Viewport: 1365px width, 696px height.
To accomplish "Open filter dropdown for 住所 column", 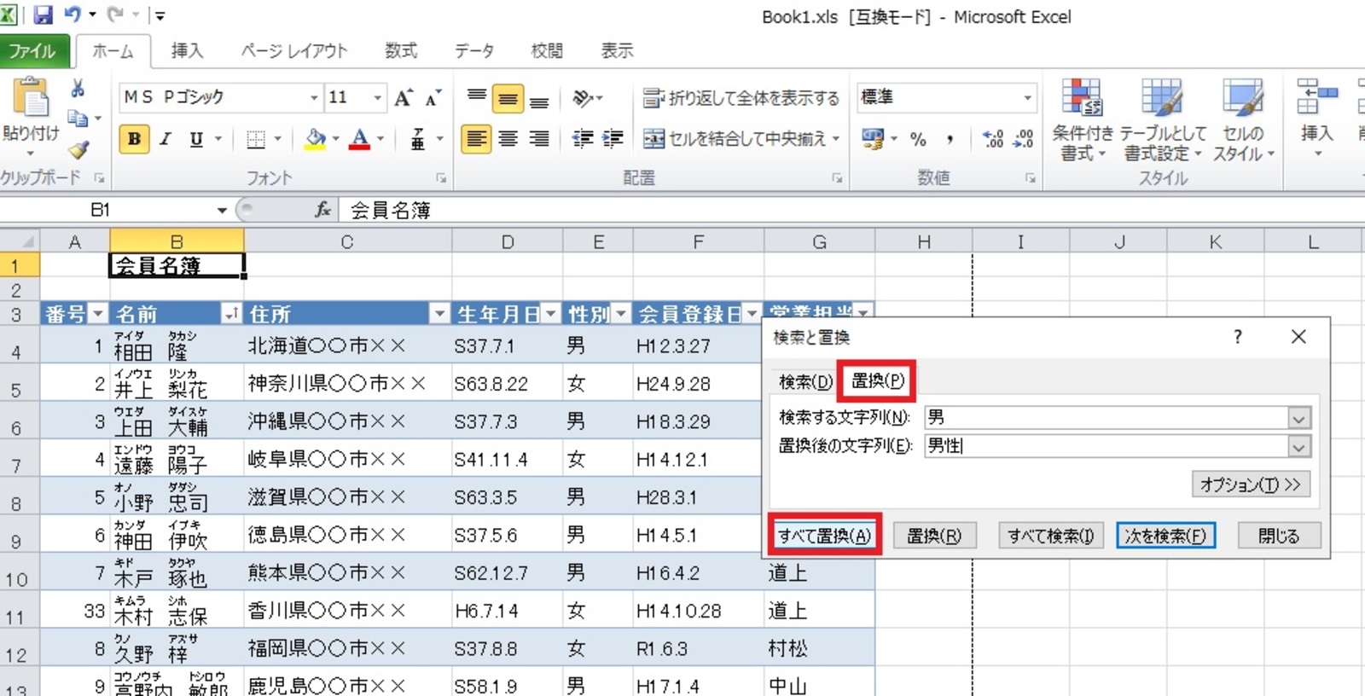I will (x=439, y=314).
